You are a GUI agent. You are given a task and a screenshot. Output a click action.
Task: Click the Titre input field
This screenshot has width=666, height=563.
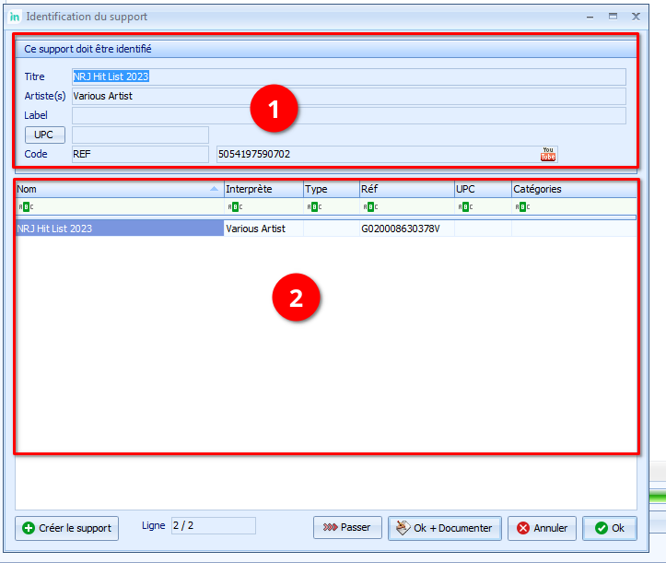tap(348, 76)
